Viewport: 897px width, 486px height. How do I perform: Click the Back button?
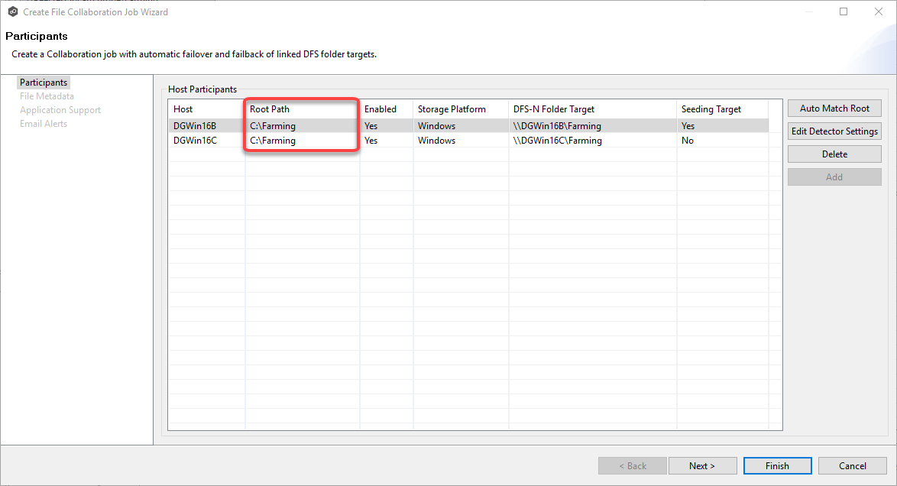pos(632,465)
